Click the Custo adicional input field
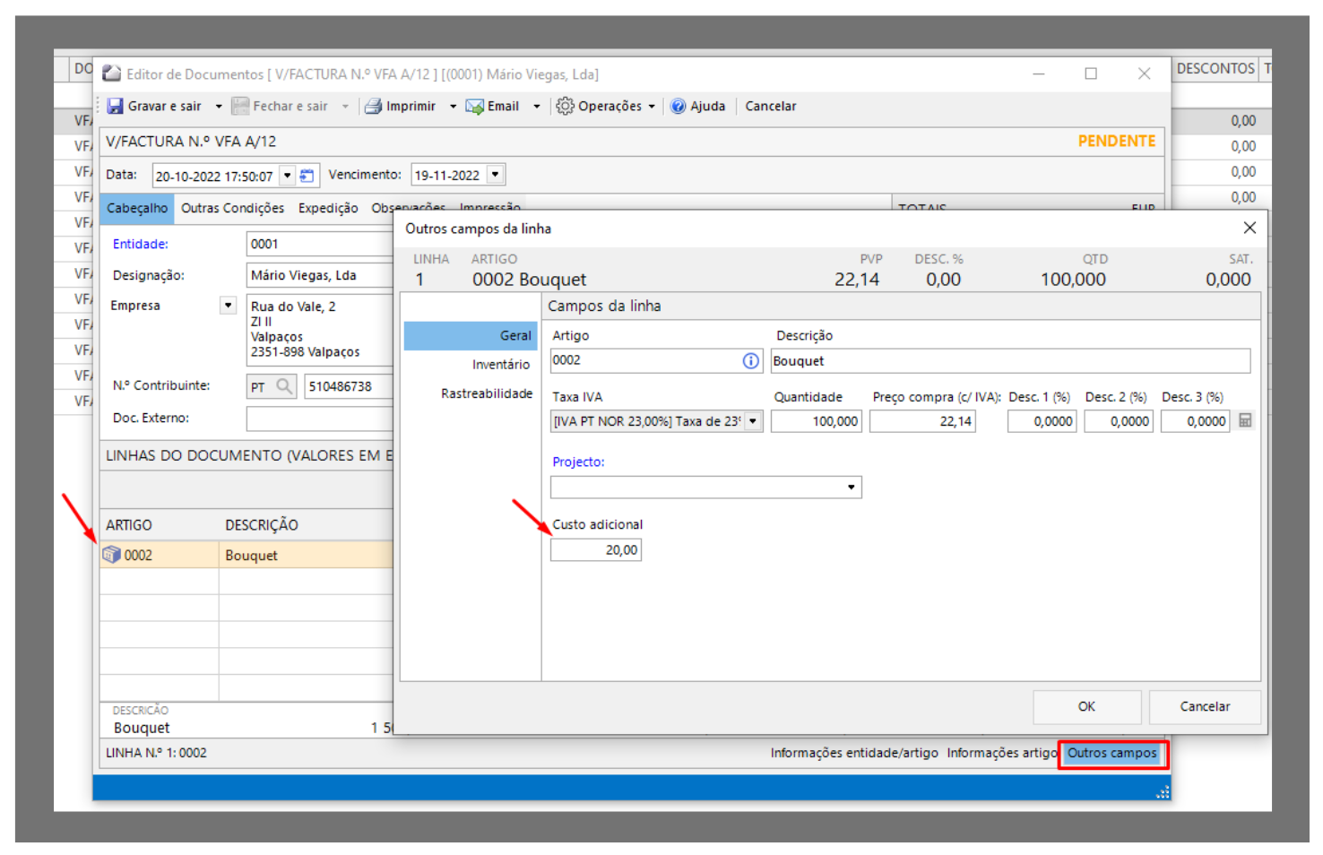Screen dimensions: 1323x855 click(x=596, y=549)
